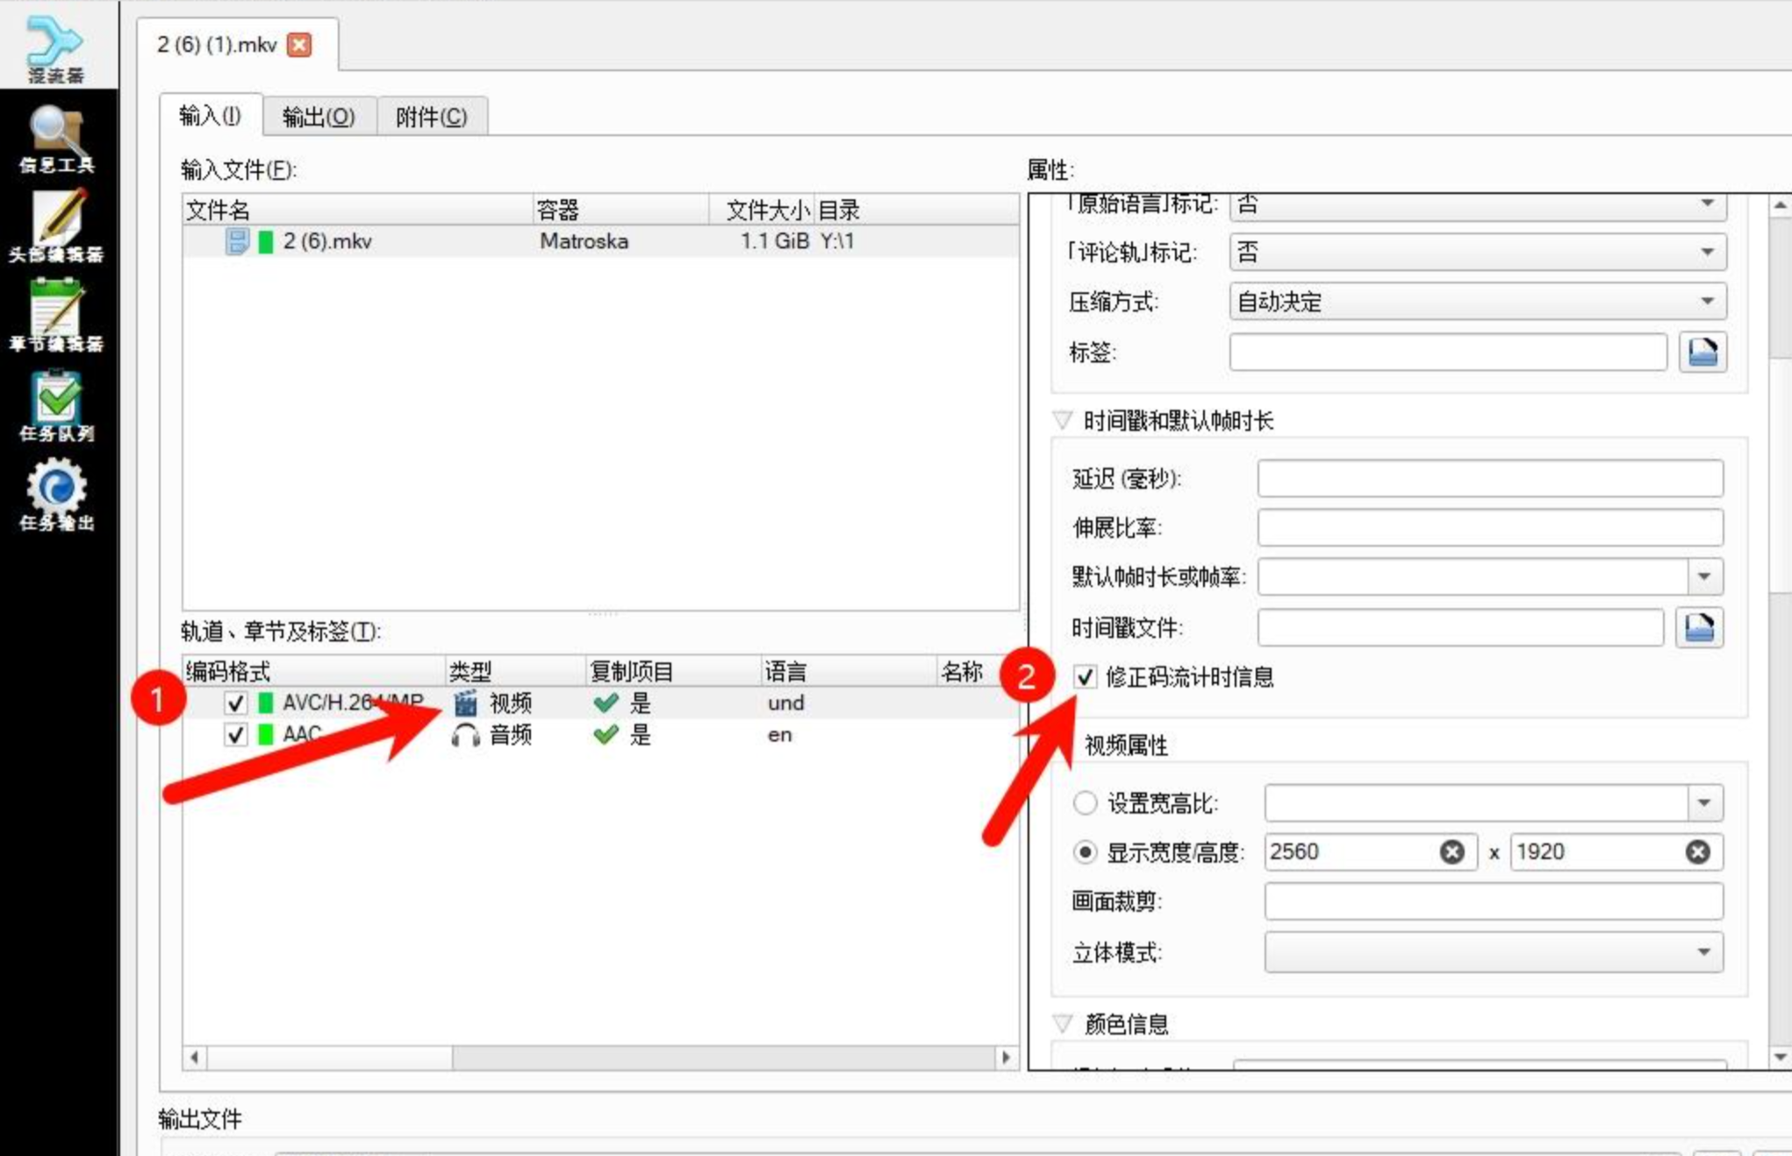Click the green color indicator of 2 (6).mkv

(266, 241)
